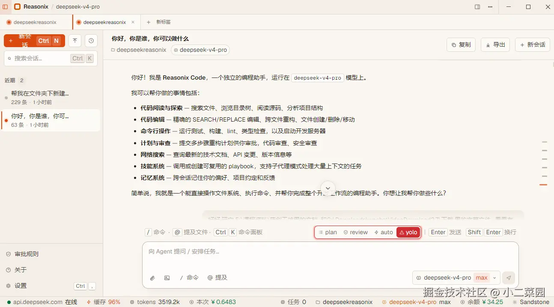
Task: Click / 命令 hint above composer
Action: [155, 232]
